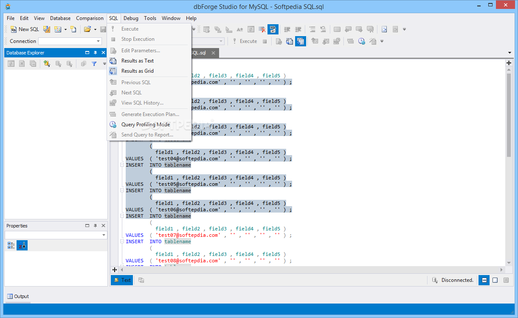Toggle the highlighted SQL word-wrap icon
Image resolution: width=518 pixels, height=318 pixels.
273,29
